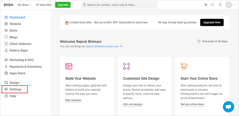
Task: Open the blue live chat bubble
Action: 228,107
